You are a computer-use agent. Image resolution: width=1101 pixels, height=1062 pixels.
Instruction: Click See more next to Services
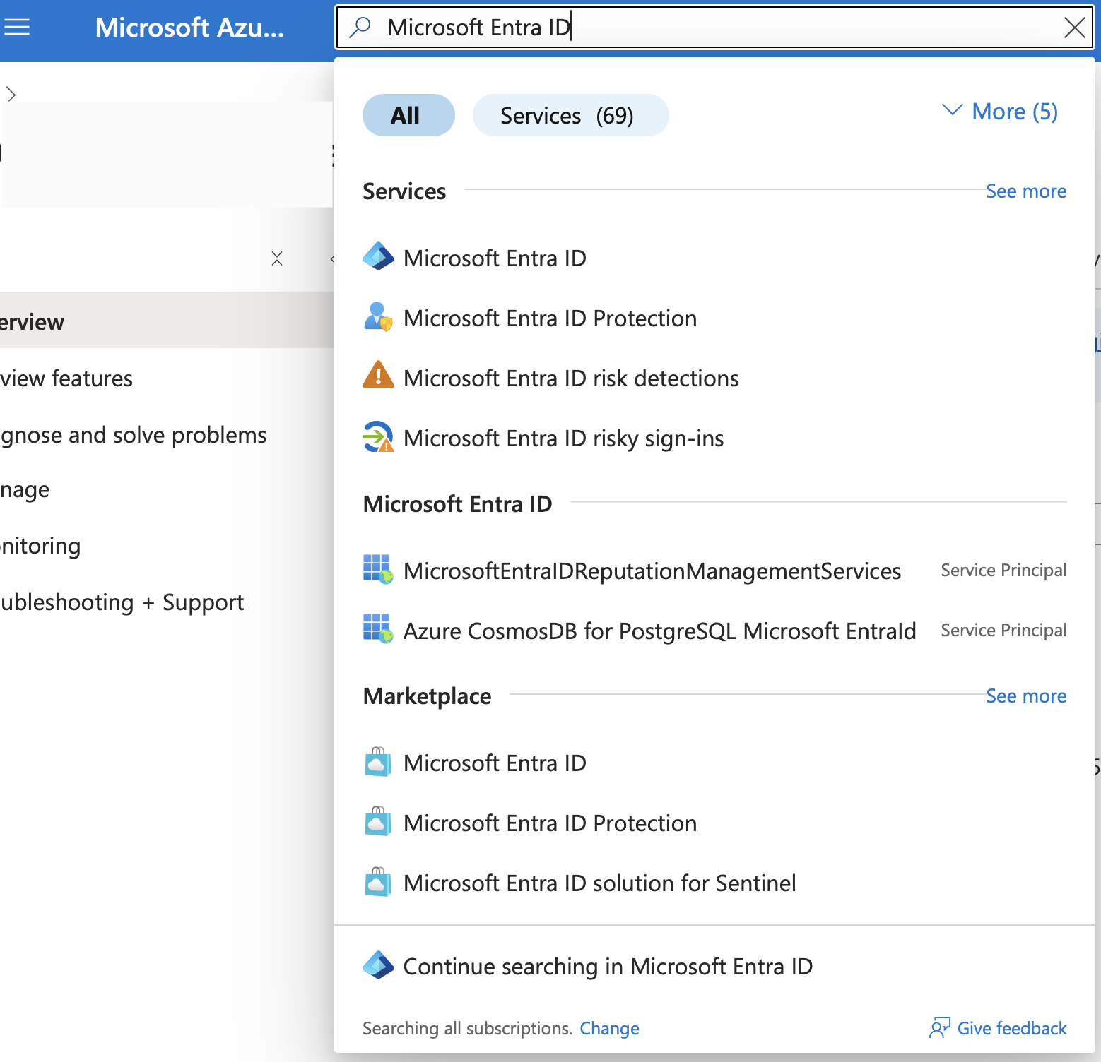tap(1026, 191)
